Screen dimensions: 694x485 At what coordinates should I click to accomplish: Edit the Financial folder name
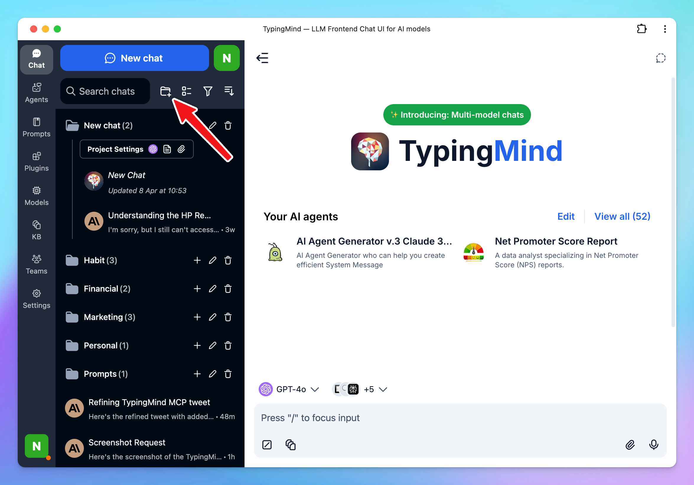click(213, 289)
